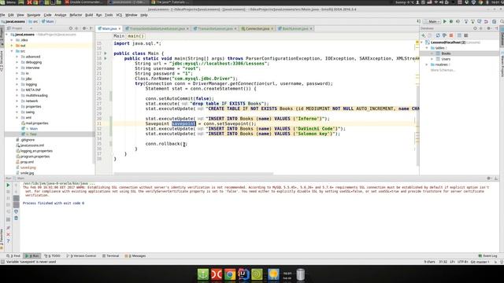Click the javaLessons breadcrumb in navigation bar
Viewport: 504px width, 283px height.
click(13, 21)
